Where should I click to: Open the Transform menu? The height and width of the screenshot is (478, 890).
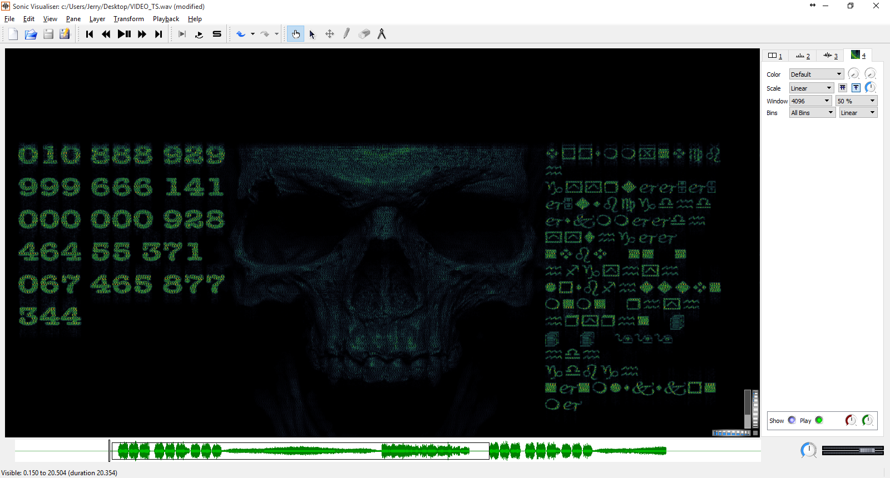[128, 19]
